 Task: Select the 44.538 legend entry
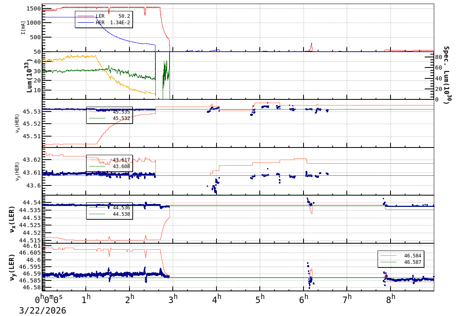121,214
